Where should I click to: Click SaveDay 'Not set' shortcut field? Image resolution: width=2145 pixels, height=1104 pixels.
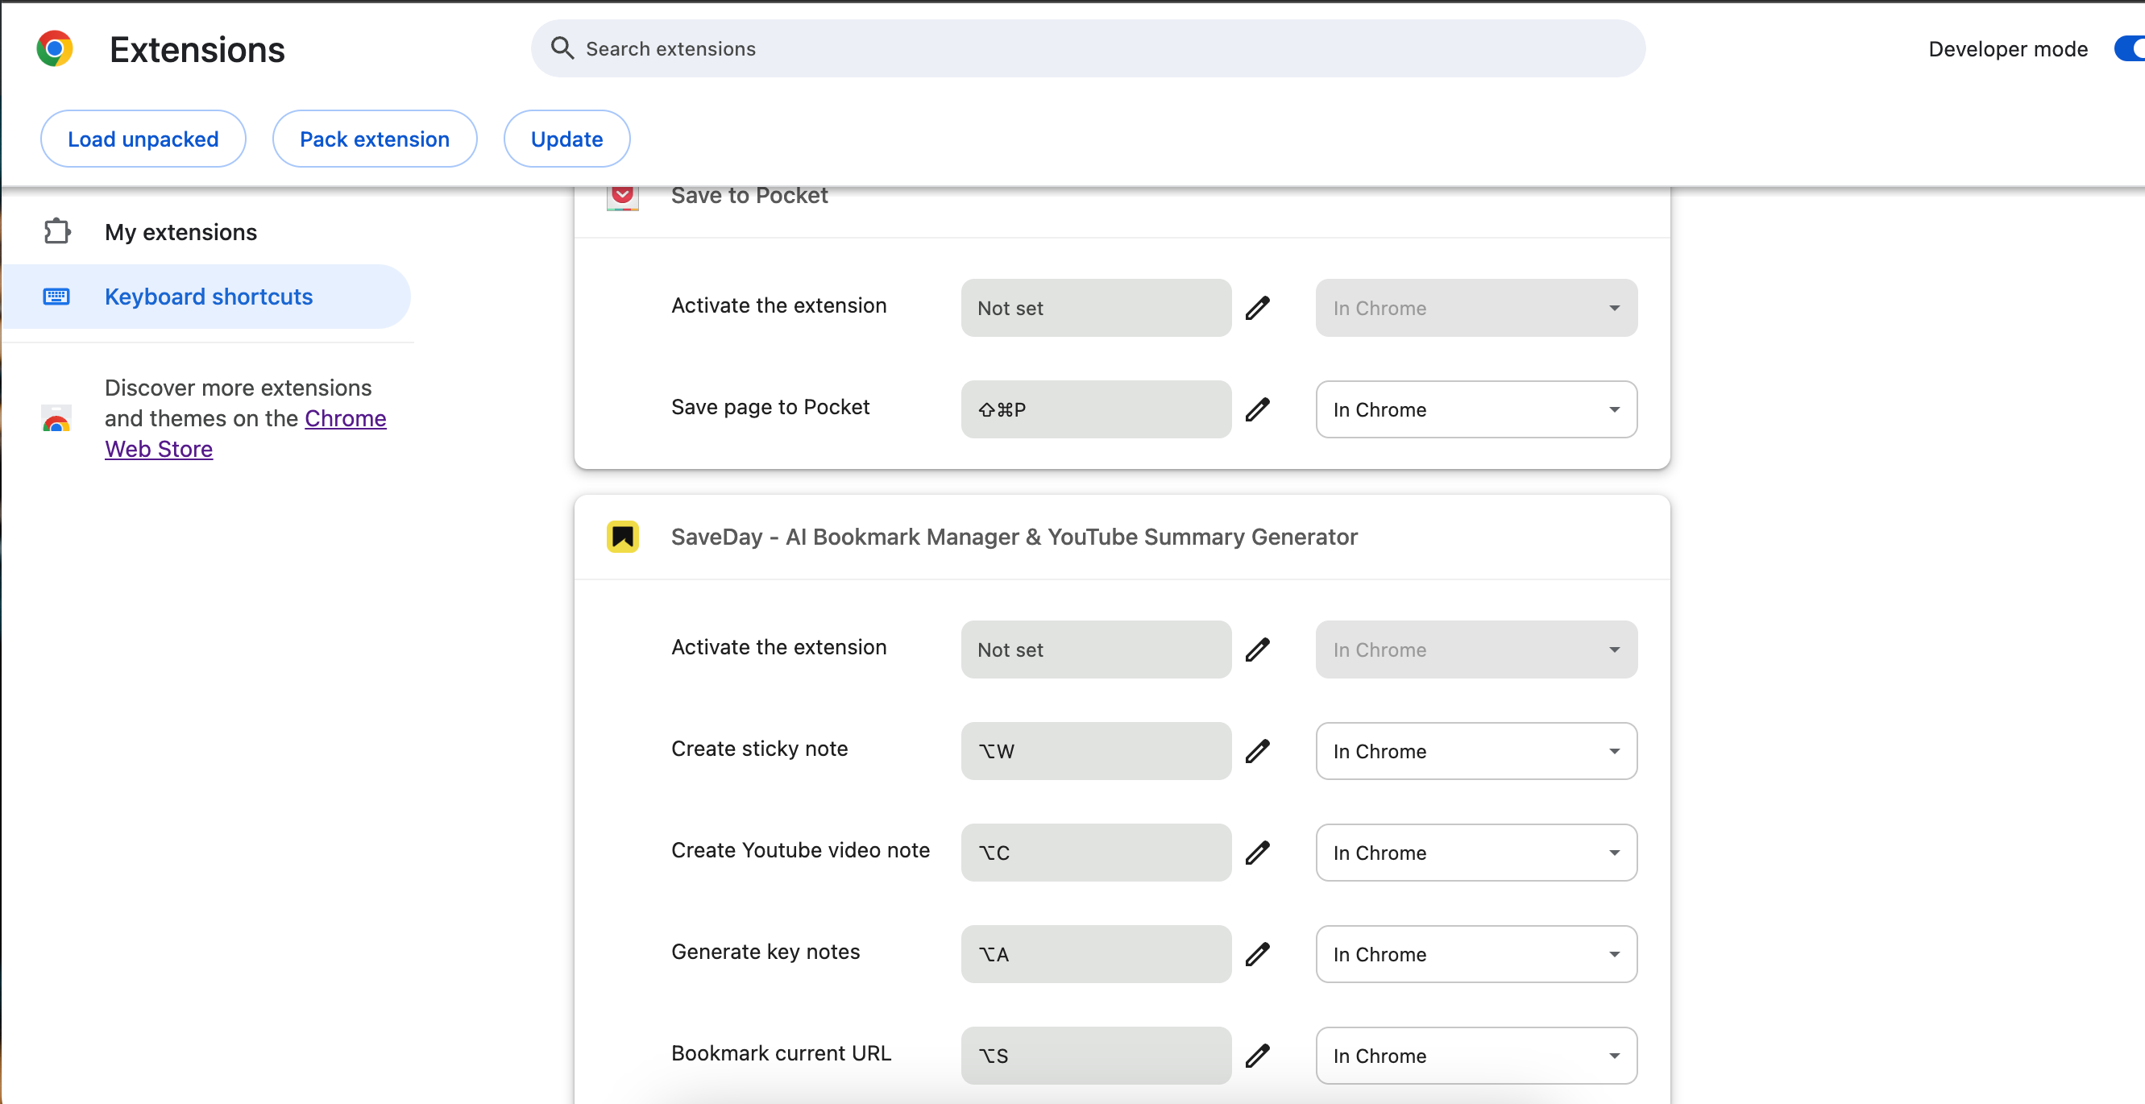(1096, 650)
